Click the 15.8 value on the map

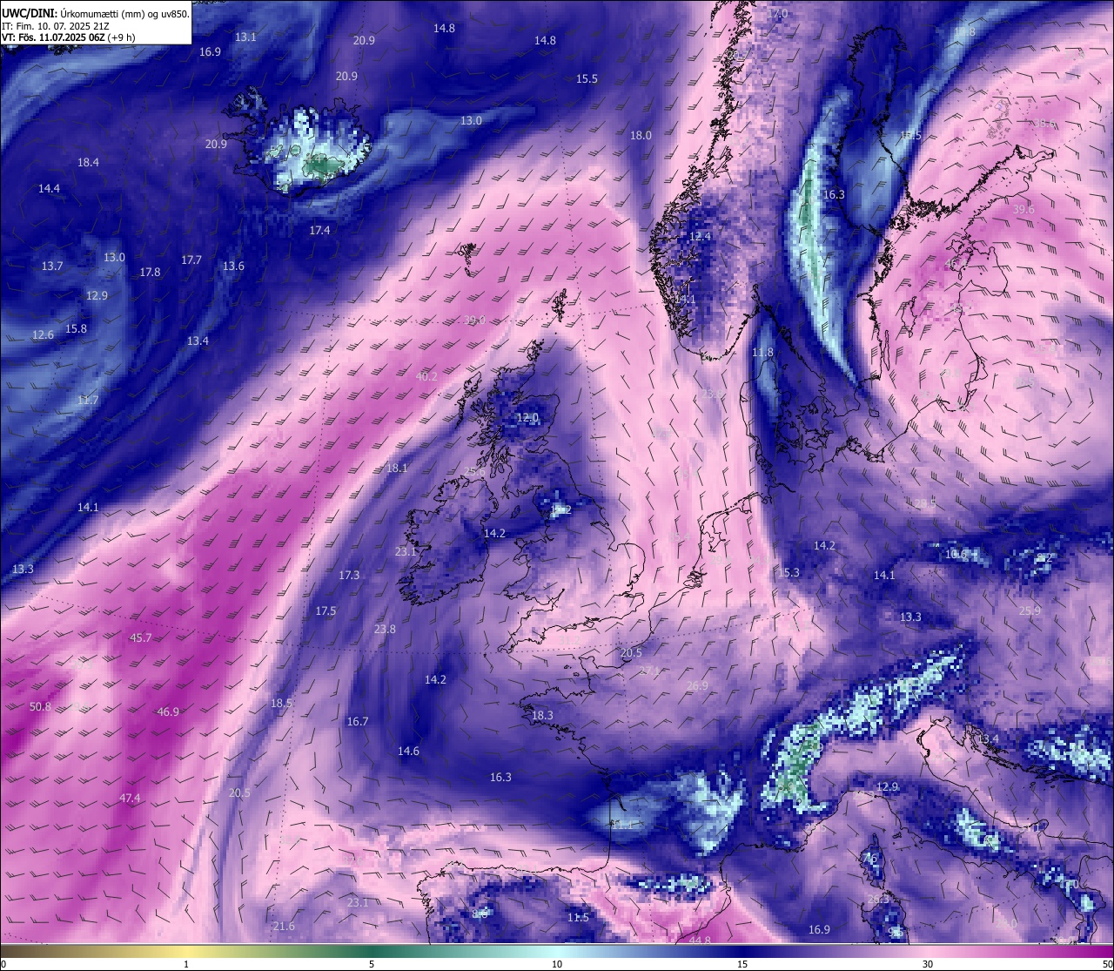[x=76, y=328]
